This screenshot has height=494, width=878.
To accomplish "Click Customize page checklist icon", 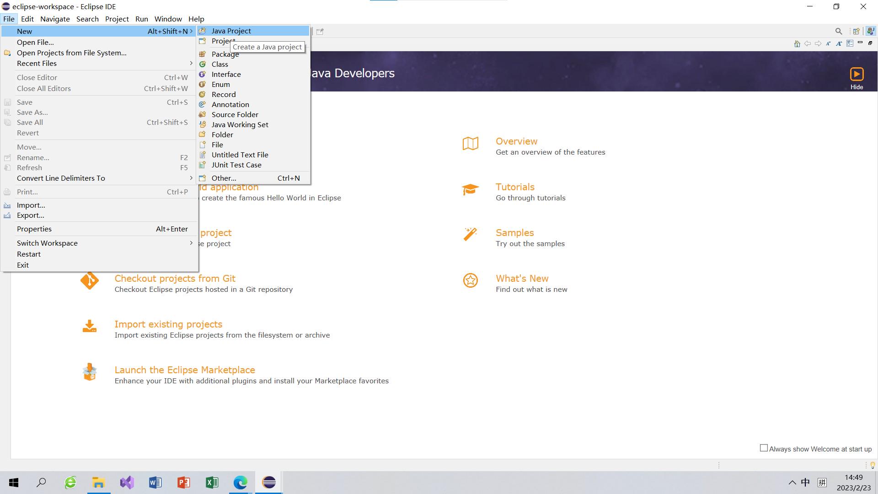I will point(850,43).
